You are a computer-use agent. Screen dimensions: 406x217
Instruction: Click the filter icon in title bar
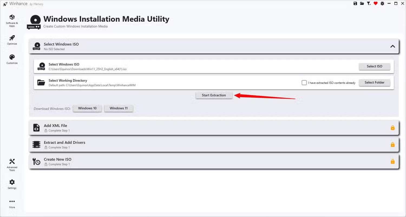point(369,4)
